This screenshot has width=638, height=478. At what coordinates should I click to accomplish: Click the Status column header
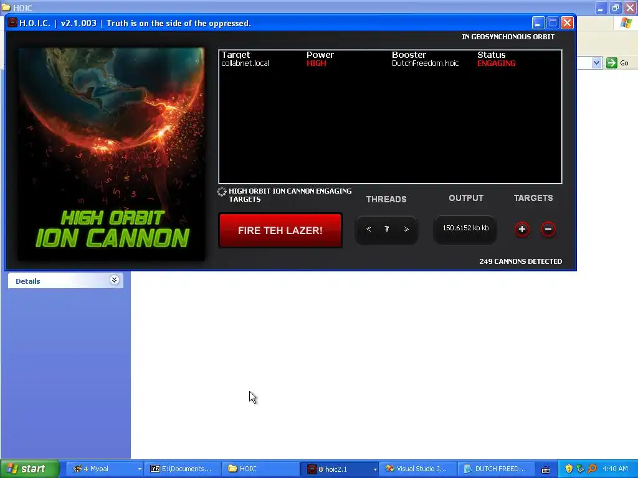(x=491, y=55)
